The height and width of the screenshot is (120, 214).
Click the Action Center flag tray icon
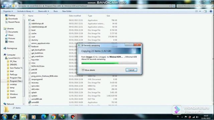coord(186,117)
